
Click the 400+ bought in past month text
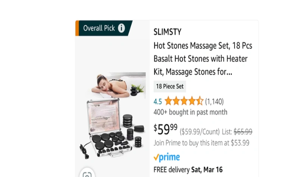point(190,112)
